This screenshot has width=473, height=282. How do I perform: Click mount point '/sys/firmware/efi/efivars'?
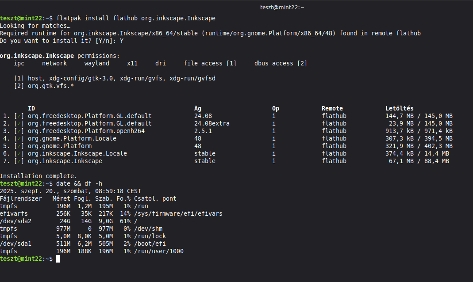click(178, 213)
